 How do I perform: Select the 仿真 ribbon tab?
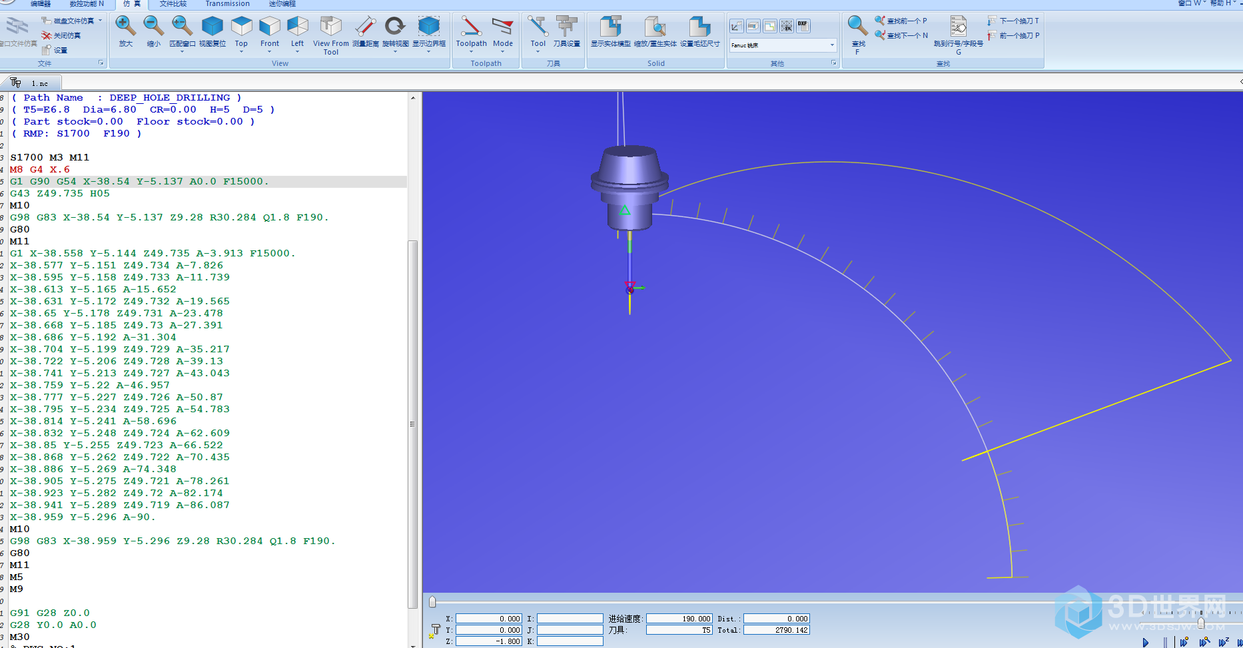[x=131, y=4]
